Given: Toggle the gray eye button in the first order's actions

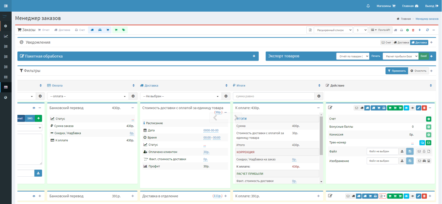Looking at the screenshot, I should [x=412, y=108].
